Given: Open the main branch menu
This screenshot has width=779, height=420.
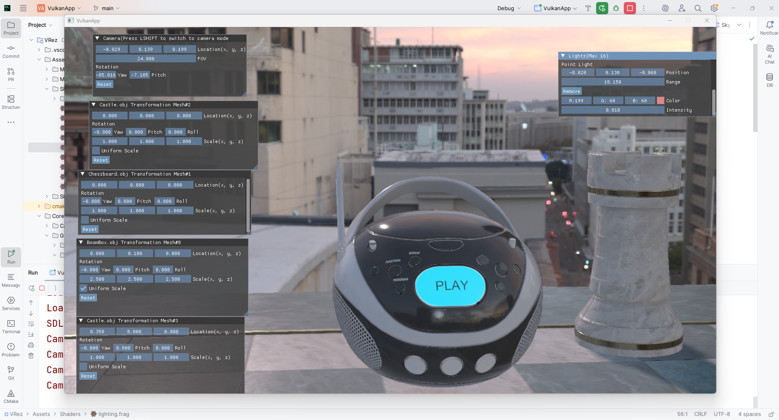Looking at the screenshot, I should pyautogui.click(x=107, y=8).
